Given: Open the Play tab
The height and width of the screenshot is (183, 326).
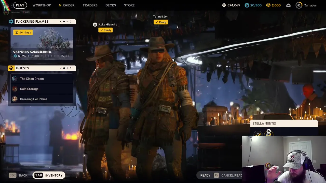Looking at the screenshot, I should [x=20, y=5].
